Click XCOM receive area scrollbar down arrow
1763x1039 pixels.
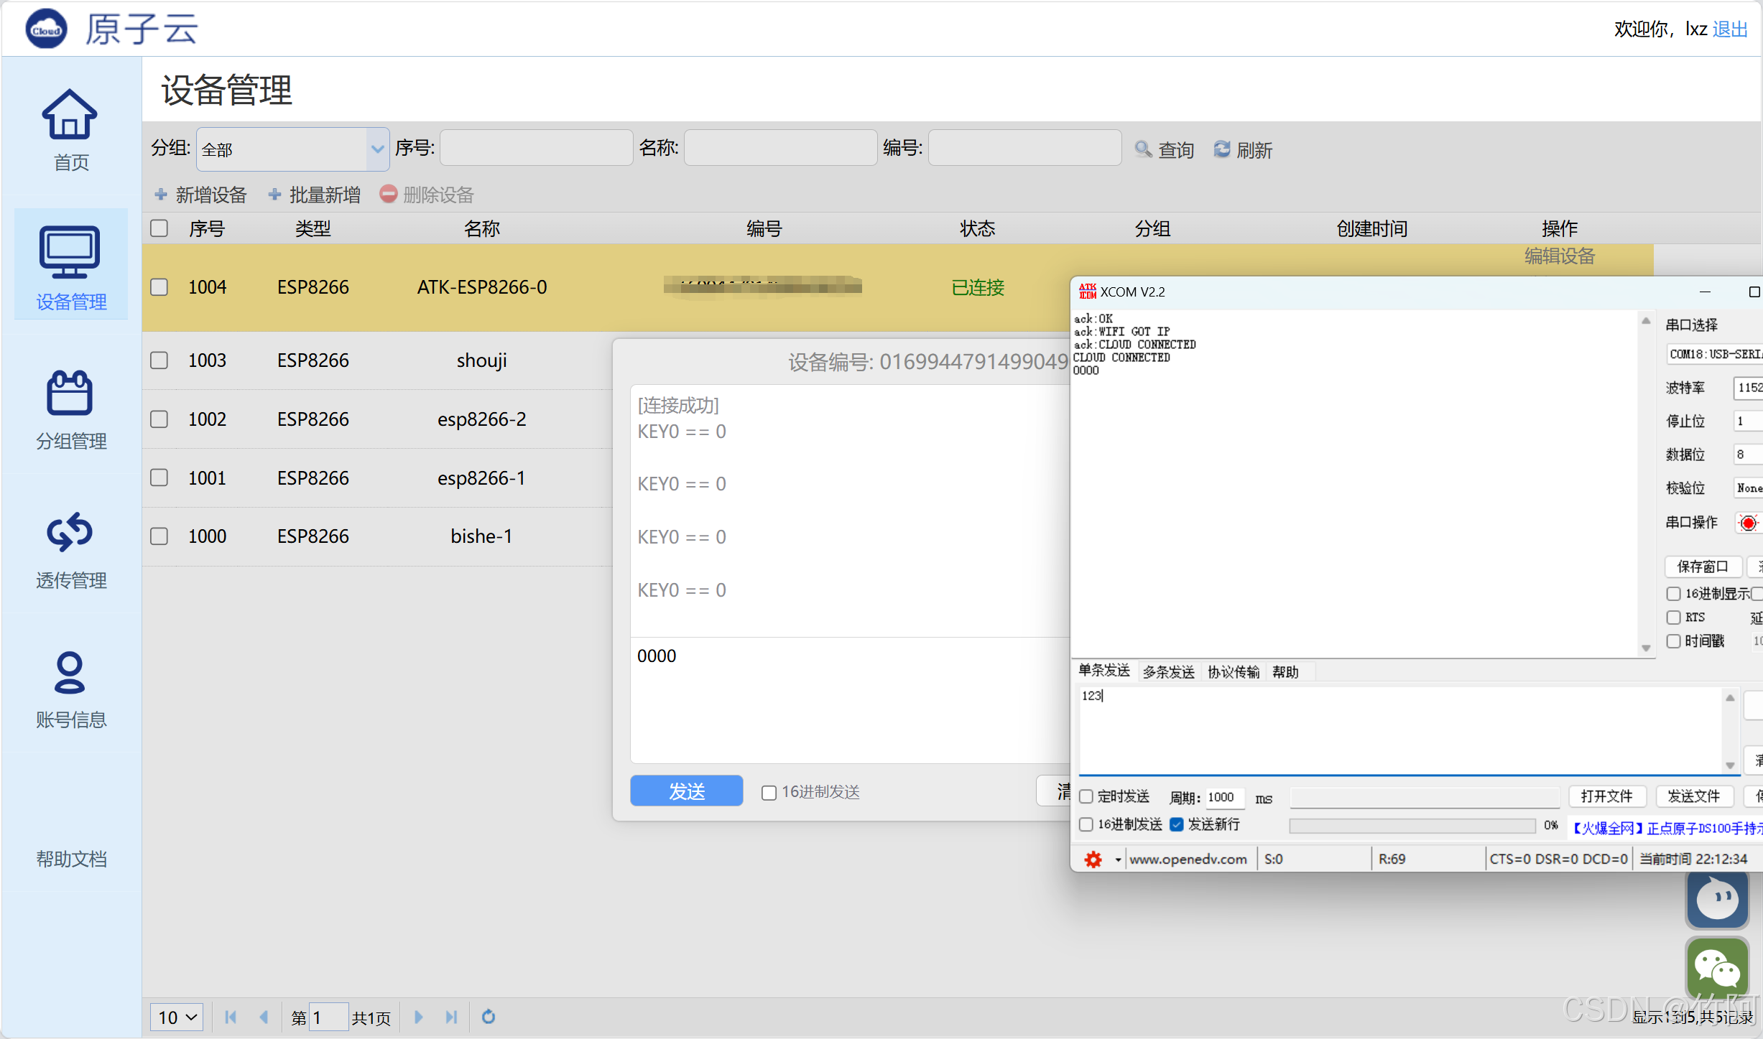1646,648
